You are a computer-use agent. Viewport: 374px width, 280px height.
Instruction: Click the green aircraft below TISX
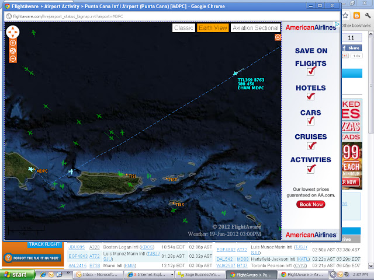click(x=174, y=210)
